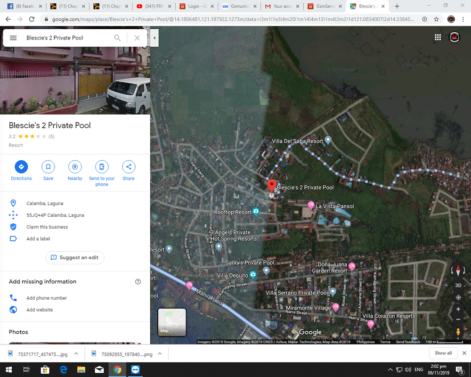
Task: Open the Google account avatar
Action: tap(455, 37)
